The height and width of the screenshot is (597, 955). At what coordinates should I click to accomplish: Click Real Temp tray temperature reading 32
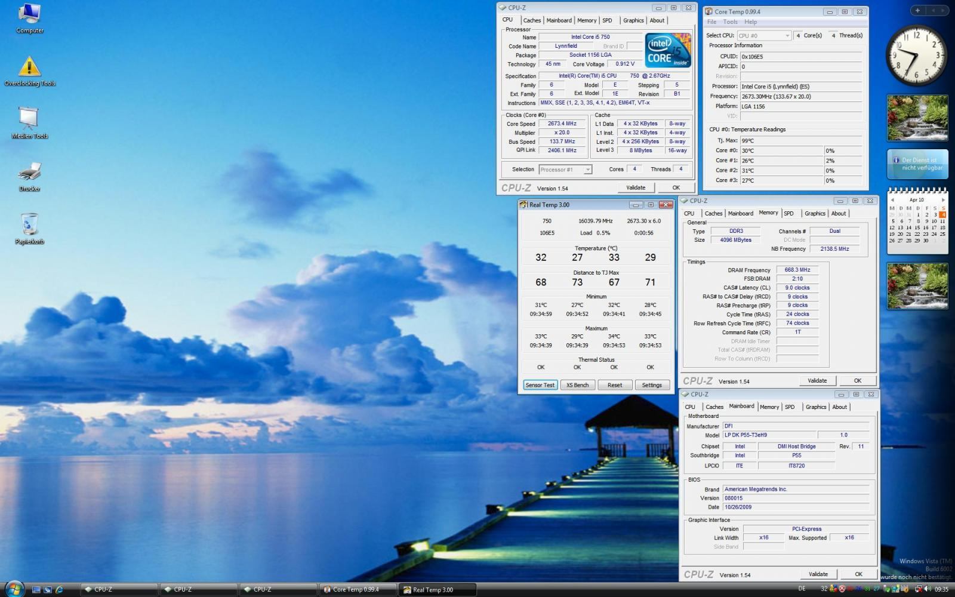pos(824,589)
